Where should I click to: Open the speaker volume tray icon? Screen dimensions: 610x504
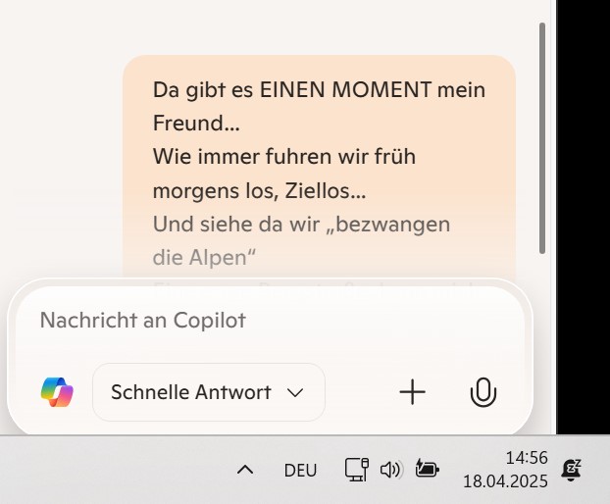[391, 470]
